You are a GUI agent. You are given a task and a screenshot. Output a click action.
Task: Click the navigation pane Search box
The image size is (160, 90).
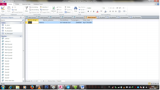click(x=11, y=20)
